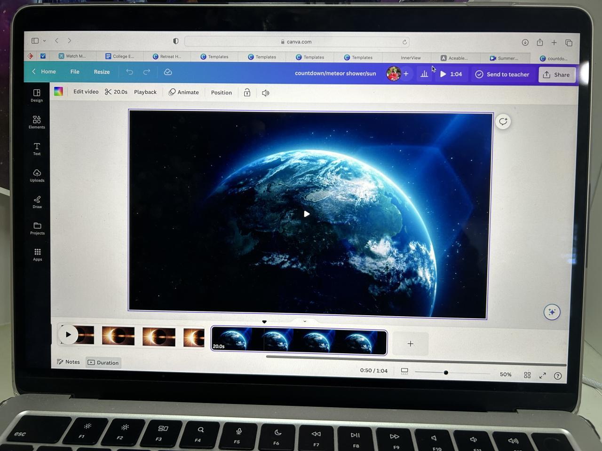This screenshot has width=602, height=451.
Task: Go back in Safari
Action: click(57, 41)
